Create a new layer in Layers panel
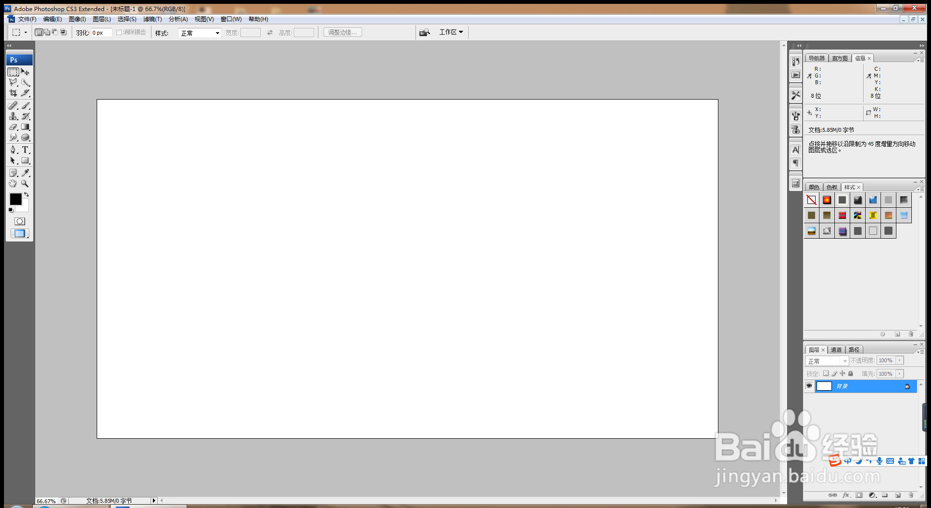Image resolution: width=931 pixels, height=508 pixels. [x=898, y=495]
